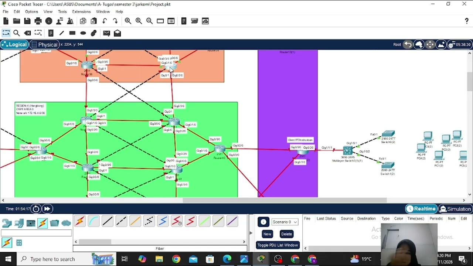Image resolution: width=473 pixels, height=266 pixels.
Task: Select the Connections lightning category
Action: tap(42, 223)
